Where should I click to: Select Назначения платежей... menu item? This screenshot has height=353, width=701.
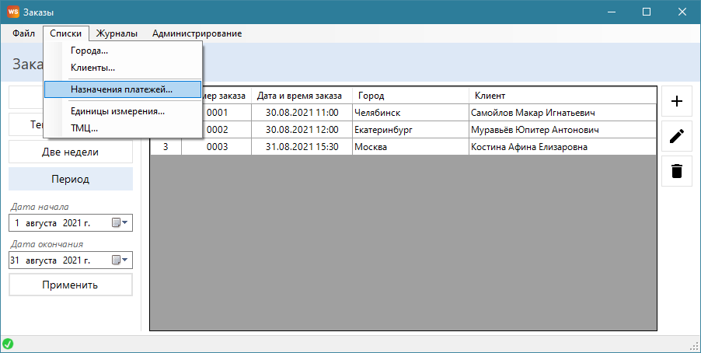point(121,89)
